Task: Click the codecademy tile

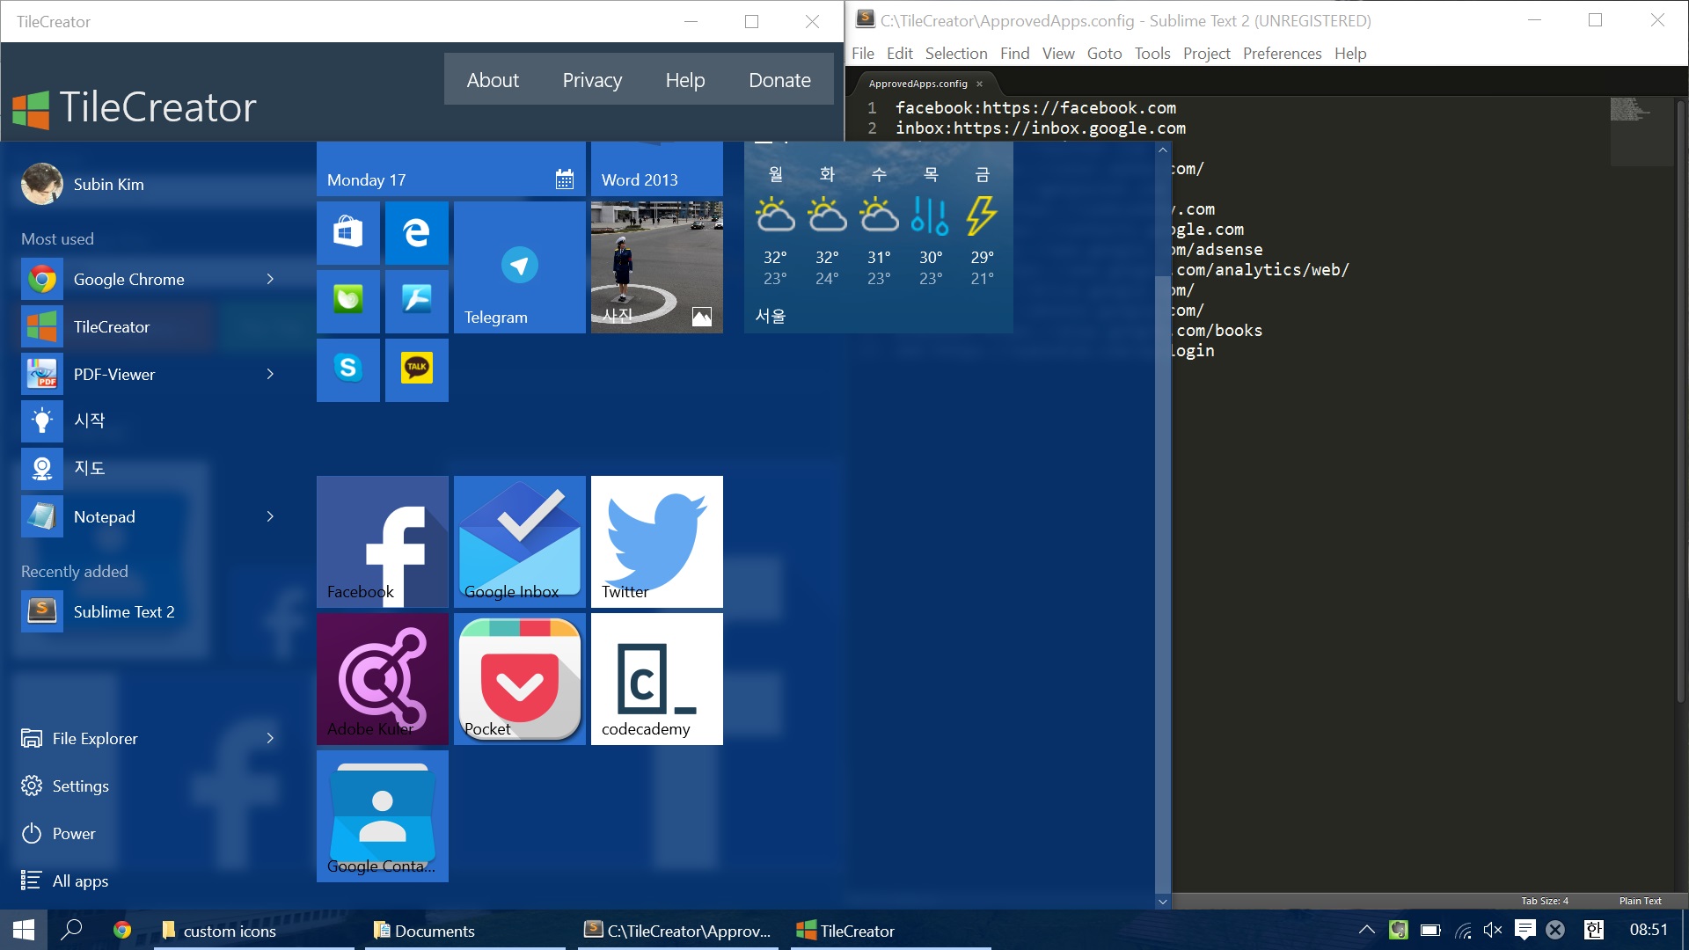Action: (656, 678)
